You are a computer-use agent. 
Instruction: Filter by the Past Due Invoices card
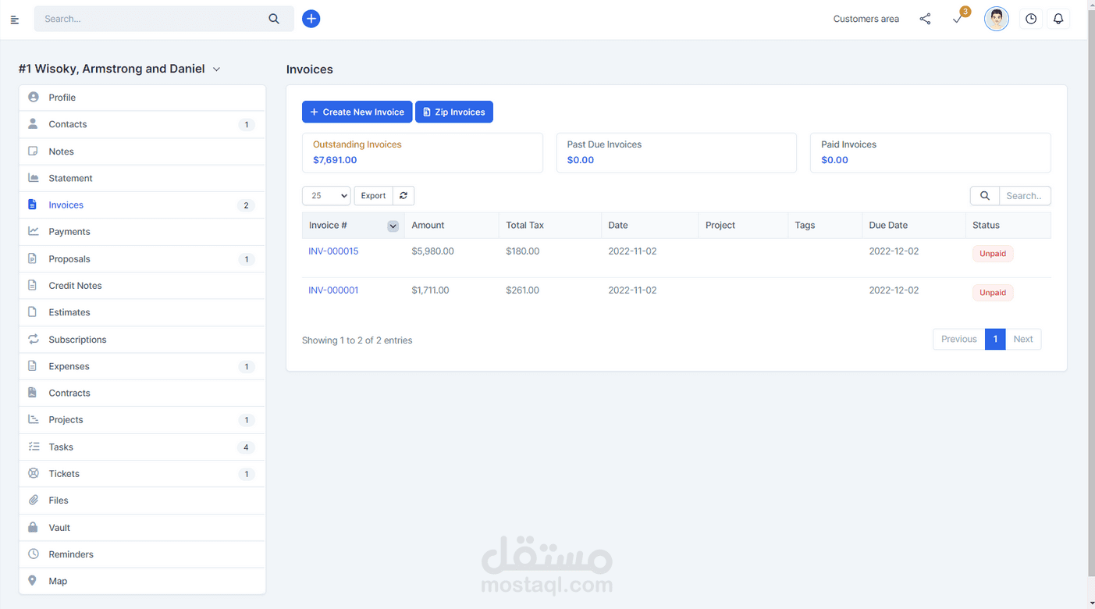coord(676,152)
